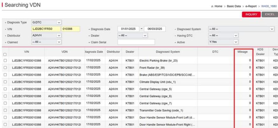Open Having DTC dropdown
Image resolution: width=278 pixels, height=128 pixels.
coord(223,36)
